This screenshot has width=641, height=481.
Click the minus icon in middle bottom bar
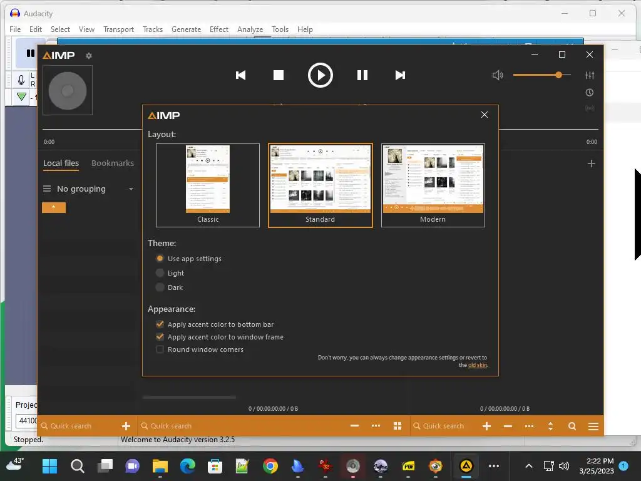354,426
